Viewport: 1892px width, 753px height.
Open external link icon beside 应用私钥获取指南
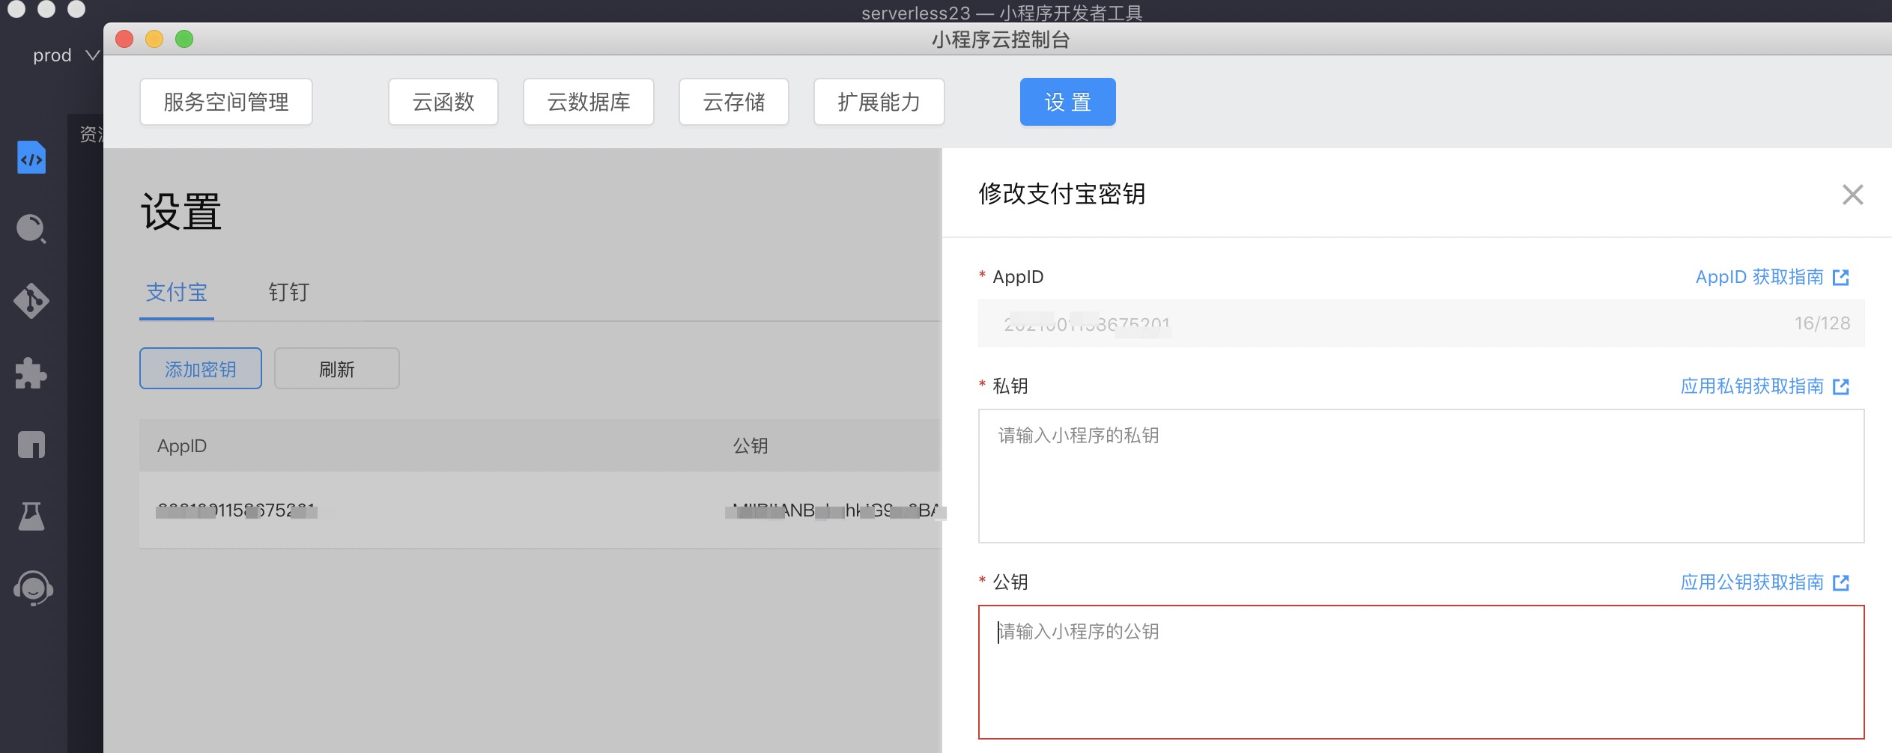click(1841, 387)
